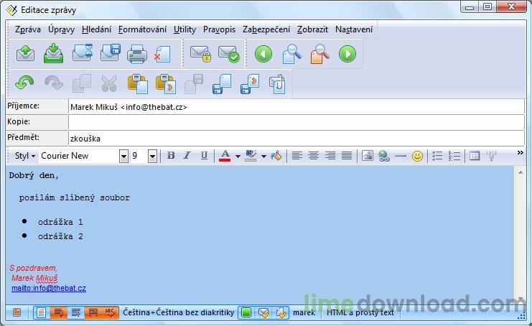Click the greyed-out save-selection floppy icon
The image size is (532, 326).
pos(194,84)
